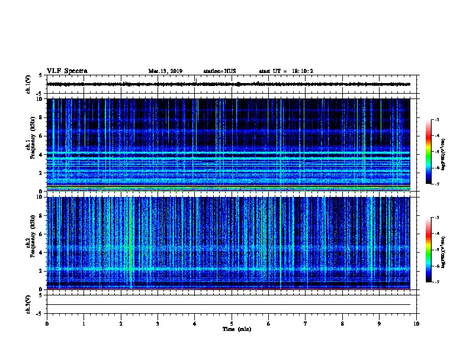
Task: Click the time axis tick label "1"
Action: click(x=83, y=323)
